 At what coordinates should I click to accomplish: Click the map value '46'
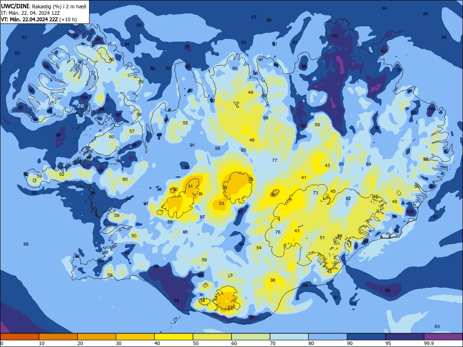click(252, 140)
